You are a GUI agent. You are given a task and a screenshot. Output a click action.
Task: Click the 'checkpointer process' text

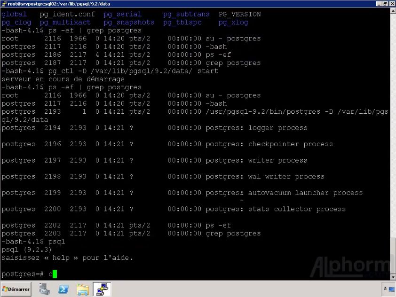(291, 144)
